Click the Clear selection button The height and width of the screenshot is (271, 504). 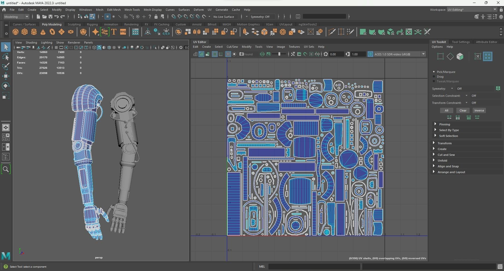(x=463, y=110)
